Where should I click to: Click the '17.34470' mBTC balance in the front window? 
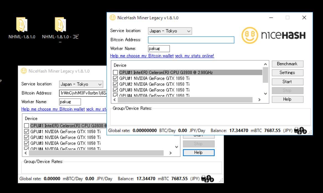point(239,130)
